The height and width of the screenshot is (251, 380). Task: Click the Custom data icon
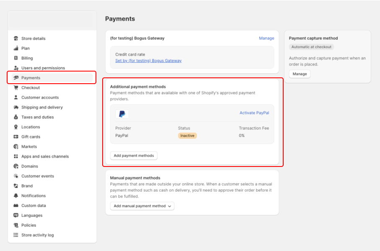[x=16, y=205]
